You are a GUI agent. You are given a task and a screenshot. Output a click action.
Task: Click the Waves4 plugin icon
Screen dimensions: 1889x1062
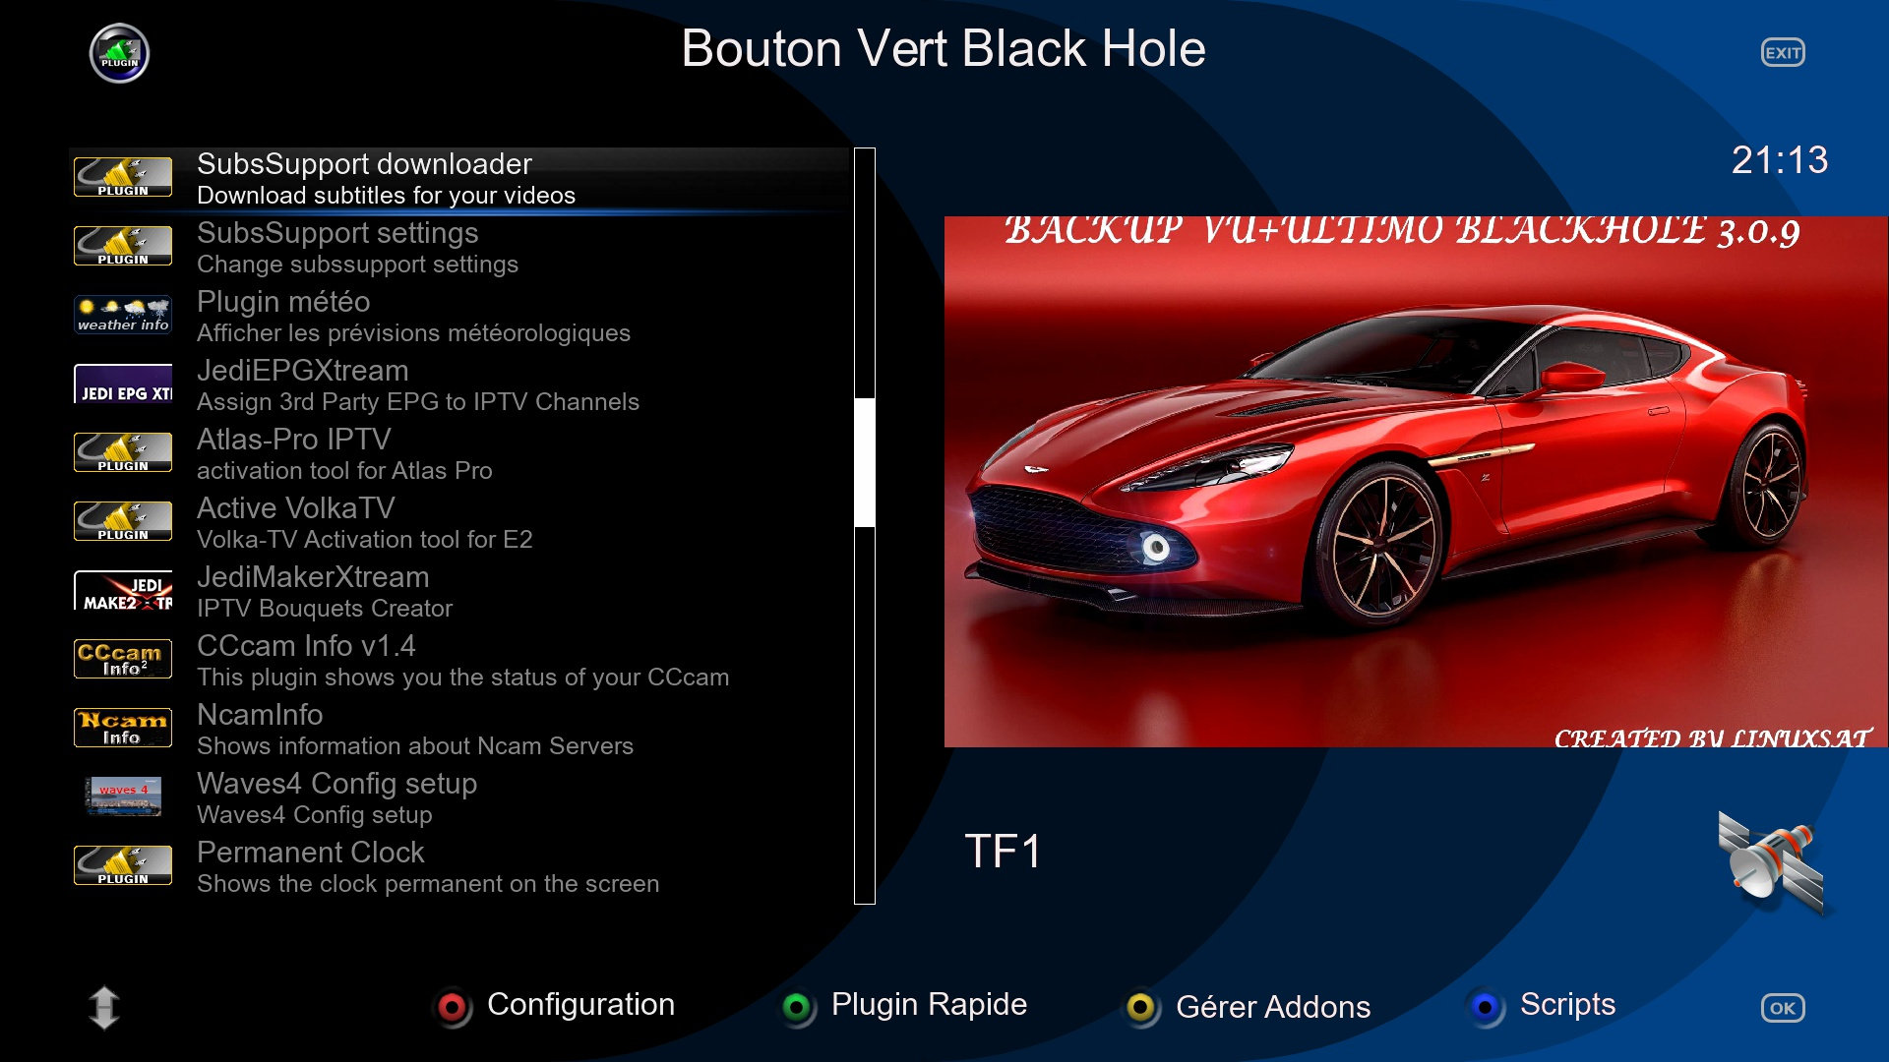click(123, 796)
